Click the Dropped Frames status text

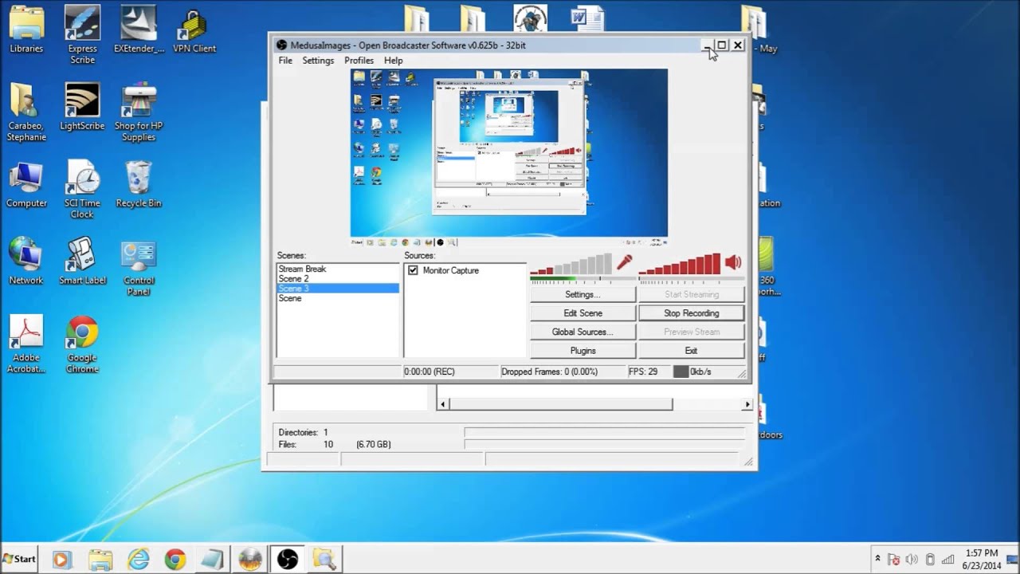point(549,372)
